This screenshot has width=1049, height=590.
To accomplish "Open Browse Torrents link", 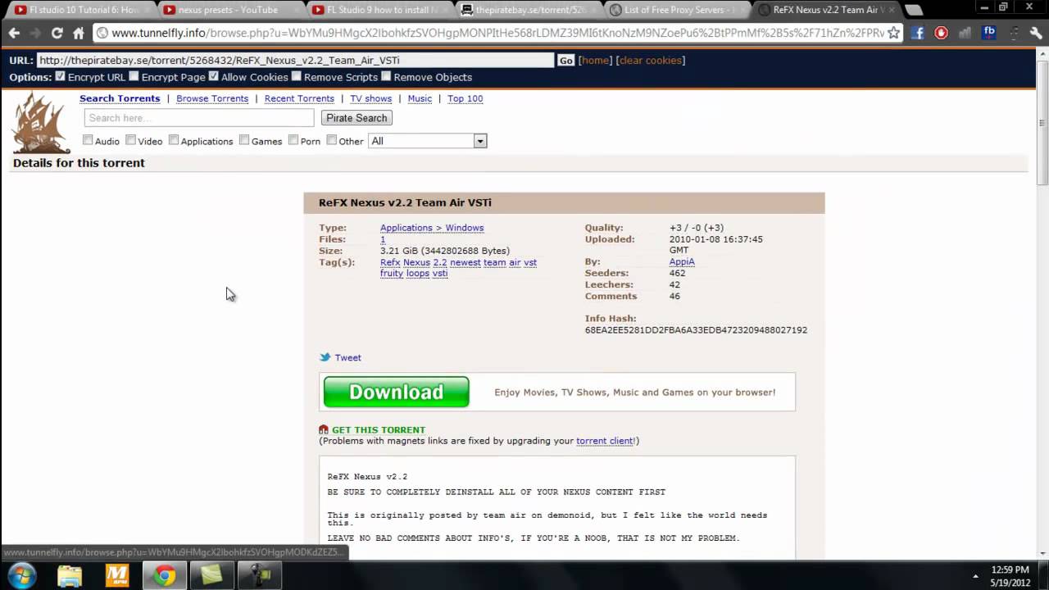I will (x=212, y=98).
